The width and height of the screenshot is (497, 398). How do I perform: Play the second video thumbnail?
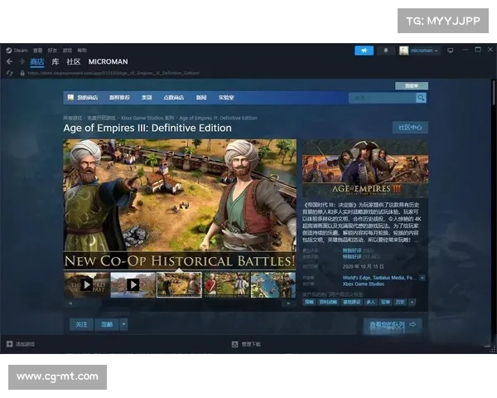(133, 284)
